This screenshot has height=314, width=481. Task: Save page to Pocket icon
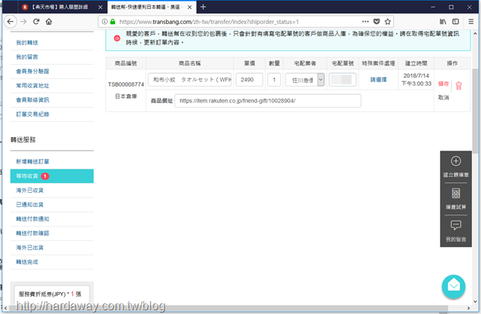click(377, 22)
